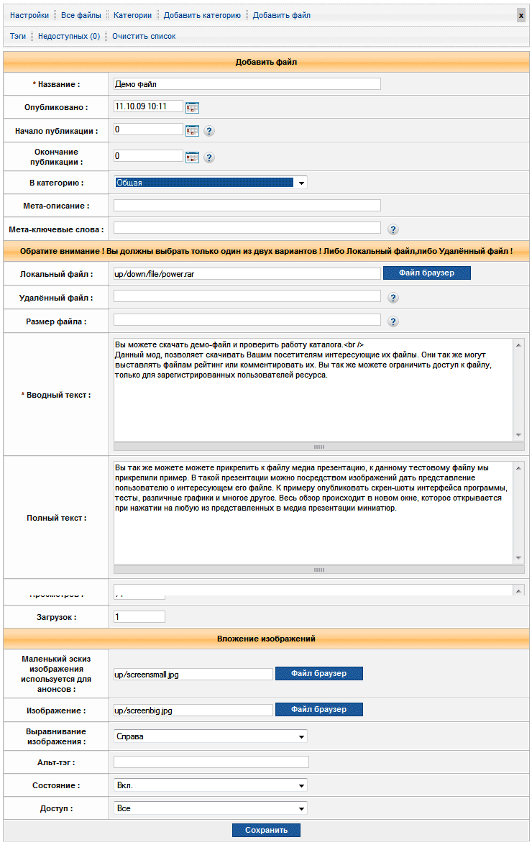The height and width of the screenshot is (845, 532).
Task: Go to Все файлы menu item
Action: point(81,15)
